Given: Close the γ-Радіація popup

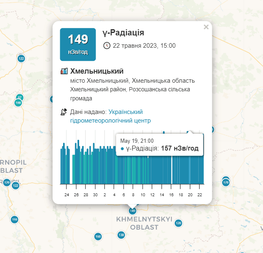Looking at the screenshot, I should [x=206, y=27].
